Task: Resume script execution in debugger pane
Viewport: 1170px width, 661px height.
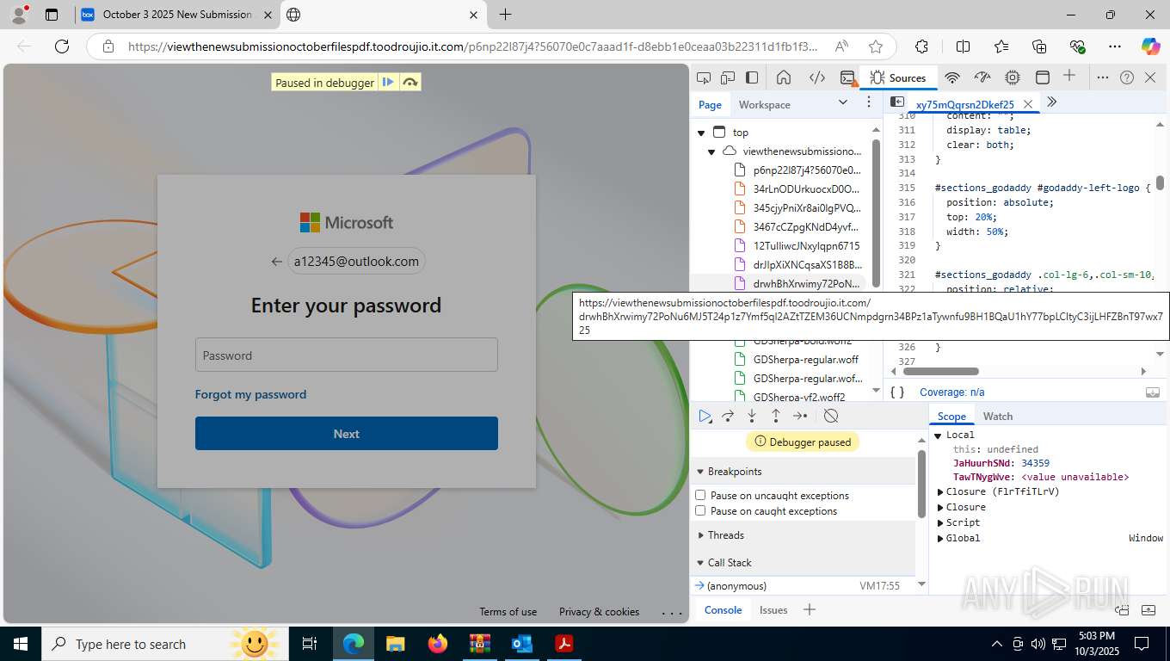Action: tap(705, 416)
